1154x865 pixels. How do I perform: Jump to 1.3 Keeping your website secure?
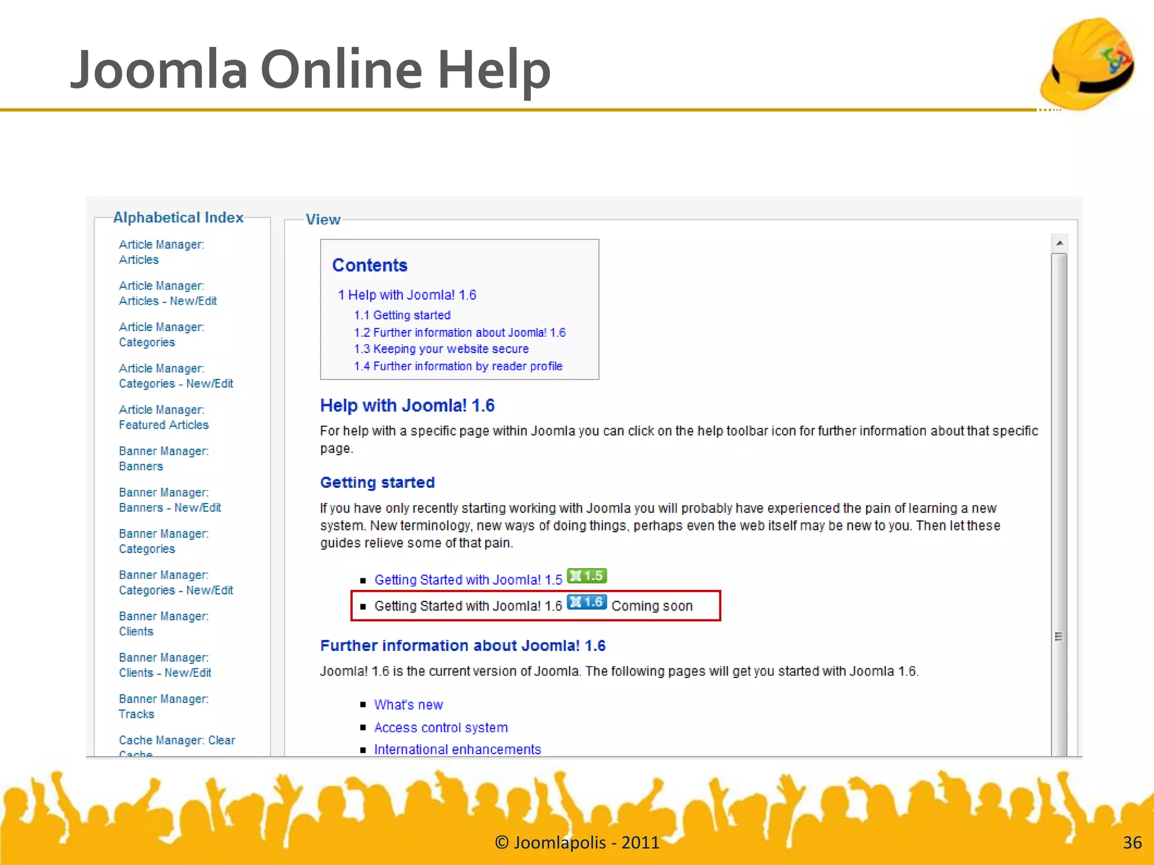[x=441, y=349]
